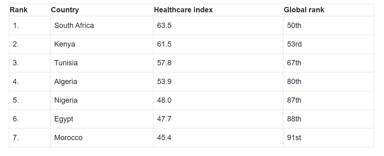Click the Country column header

tap(65, 10)
